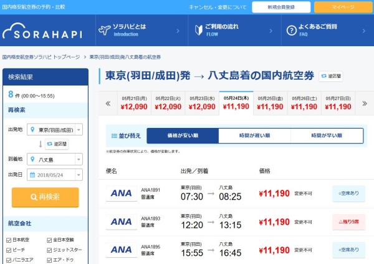Toggle the バニラエア airline checkbox

pos(9,260)
